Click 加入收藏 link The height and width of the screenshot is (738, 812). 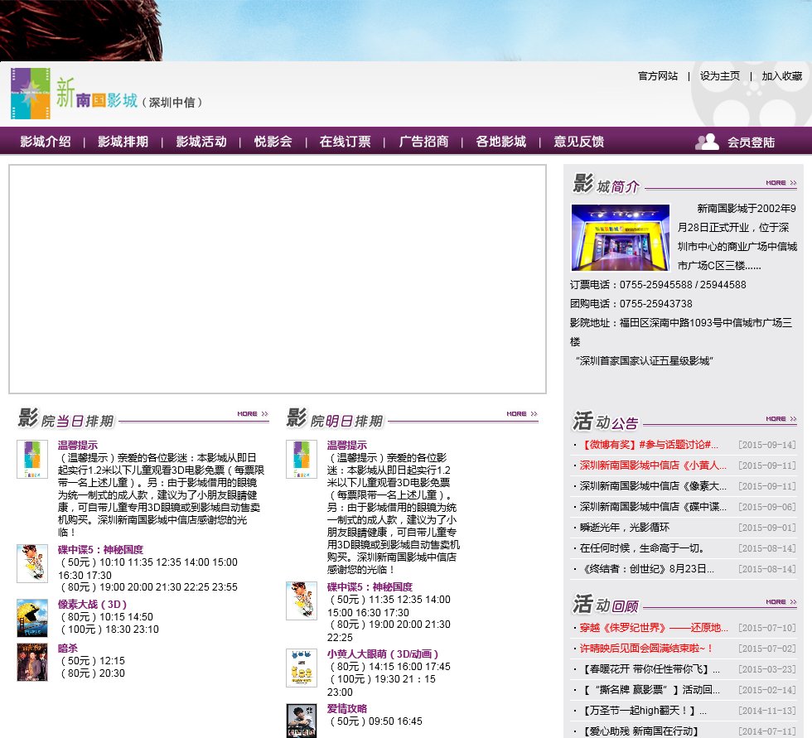781,76
